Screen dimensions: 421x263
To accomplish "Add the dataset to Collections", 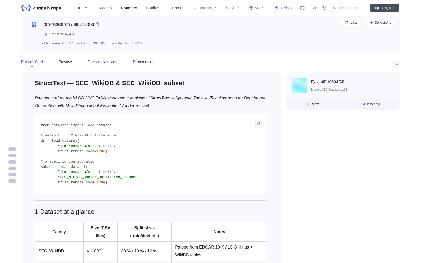I will coord(380,23).
